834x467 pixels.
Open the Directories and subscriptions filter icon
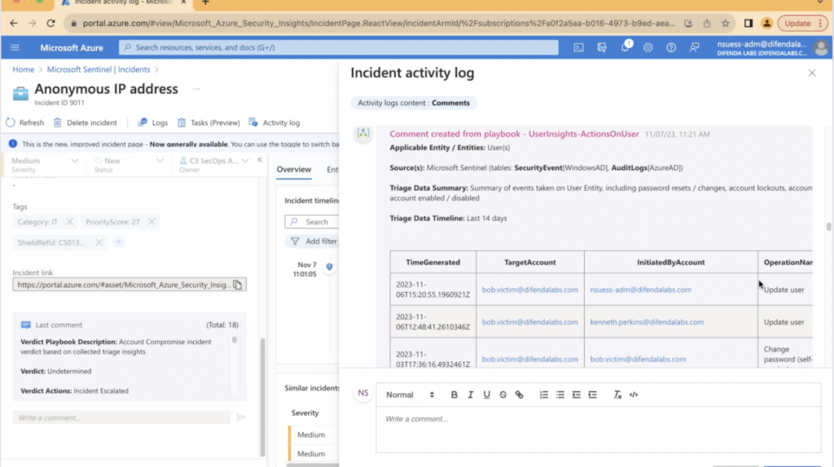(602, 47)
